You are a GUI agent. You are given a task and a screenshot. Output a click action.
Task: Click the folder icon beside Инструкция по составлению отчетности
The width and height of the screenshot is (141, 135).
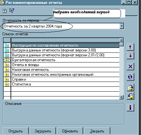point(7,45)
